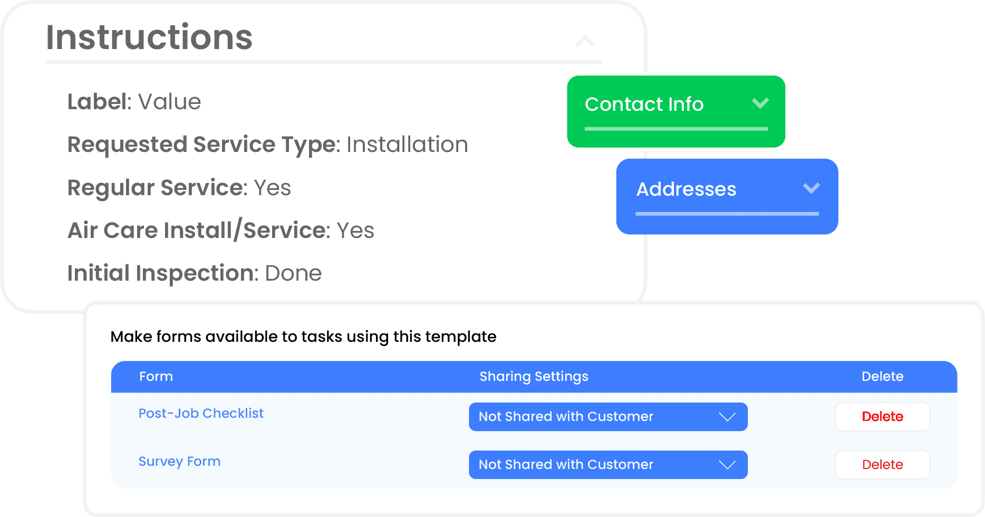This screenshot has height=517, width=985.
Task: Delete the Post-Job Checklist form
Action: [x=882, y=417]
